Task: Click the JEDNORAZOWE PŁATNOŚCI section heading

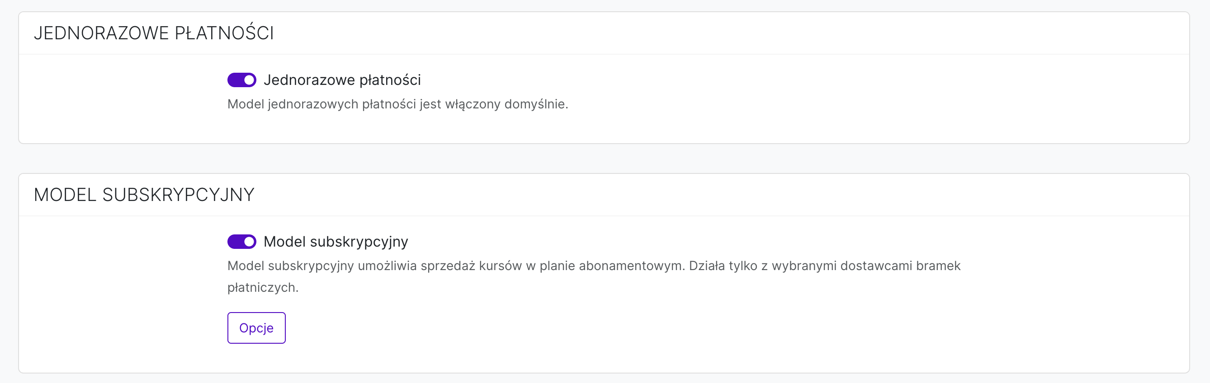Action: tap(154, 33)
